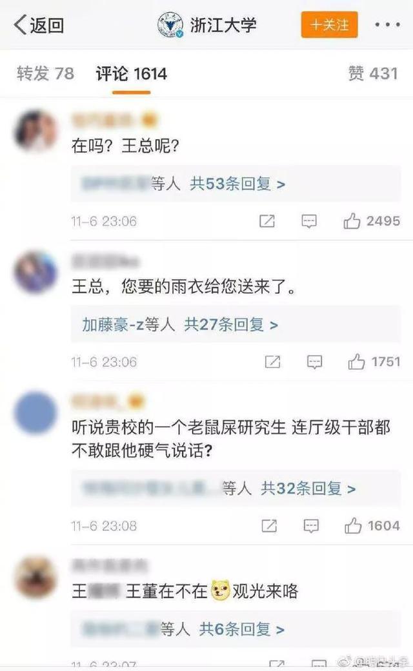Expand 共6条回复 replies
Viewport: 413px width, 671px height.
pyautogui.click(x=241, y=629)
